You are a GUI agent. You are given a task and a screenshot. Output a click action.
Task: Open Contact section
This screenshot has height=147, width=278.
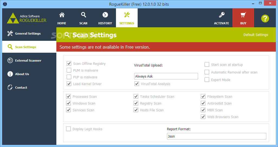[x=29, y=87]
